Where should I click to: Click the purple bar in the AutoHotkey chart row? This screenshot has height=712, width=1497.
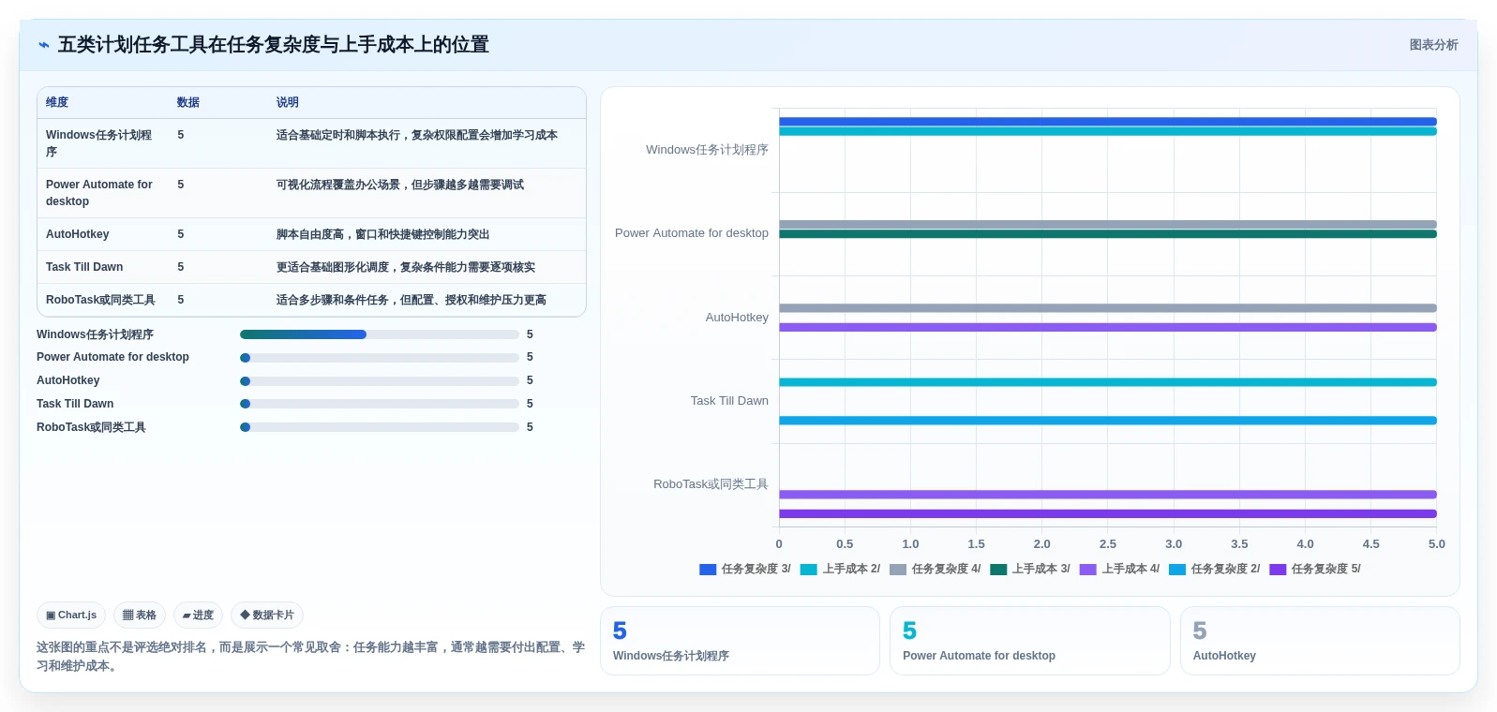click(x=1108, y=327)
